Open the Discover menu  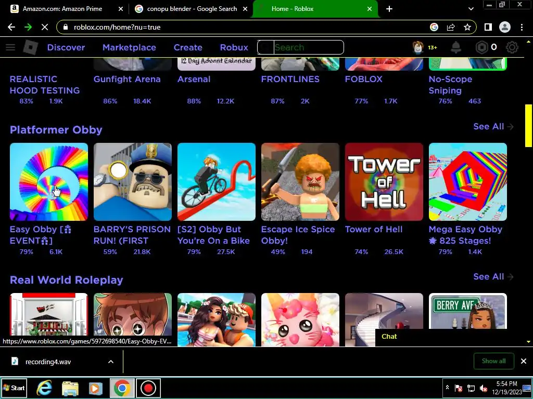click(x=66, y=47)
